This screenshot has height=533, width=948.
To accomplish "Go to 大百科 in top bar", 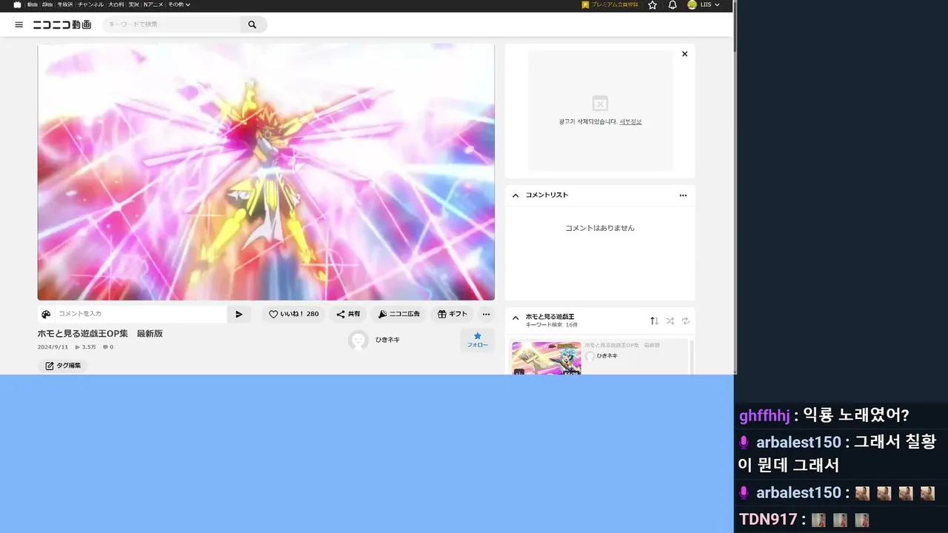I will [116, 4].
